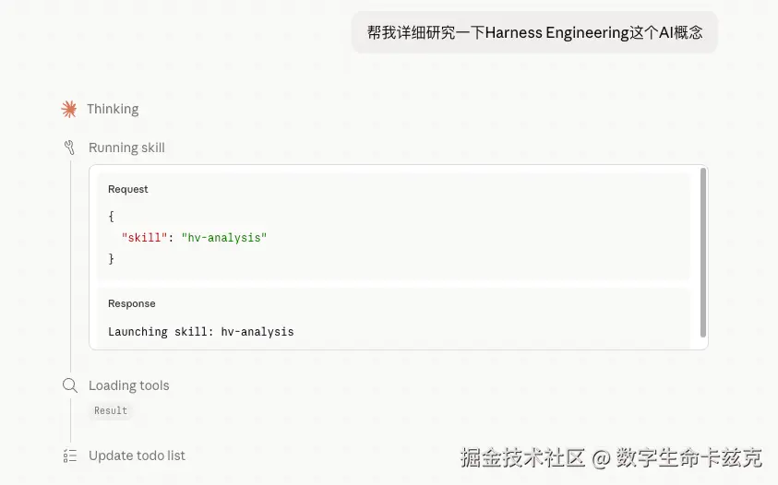778x485 pixels.
Task: Click the 数字生命卡兹克 author name
Action: (688, 458)
